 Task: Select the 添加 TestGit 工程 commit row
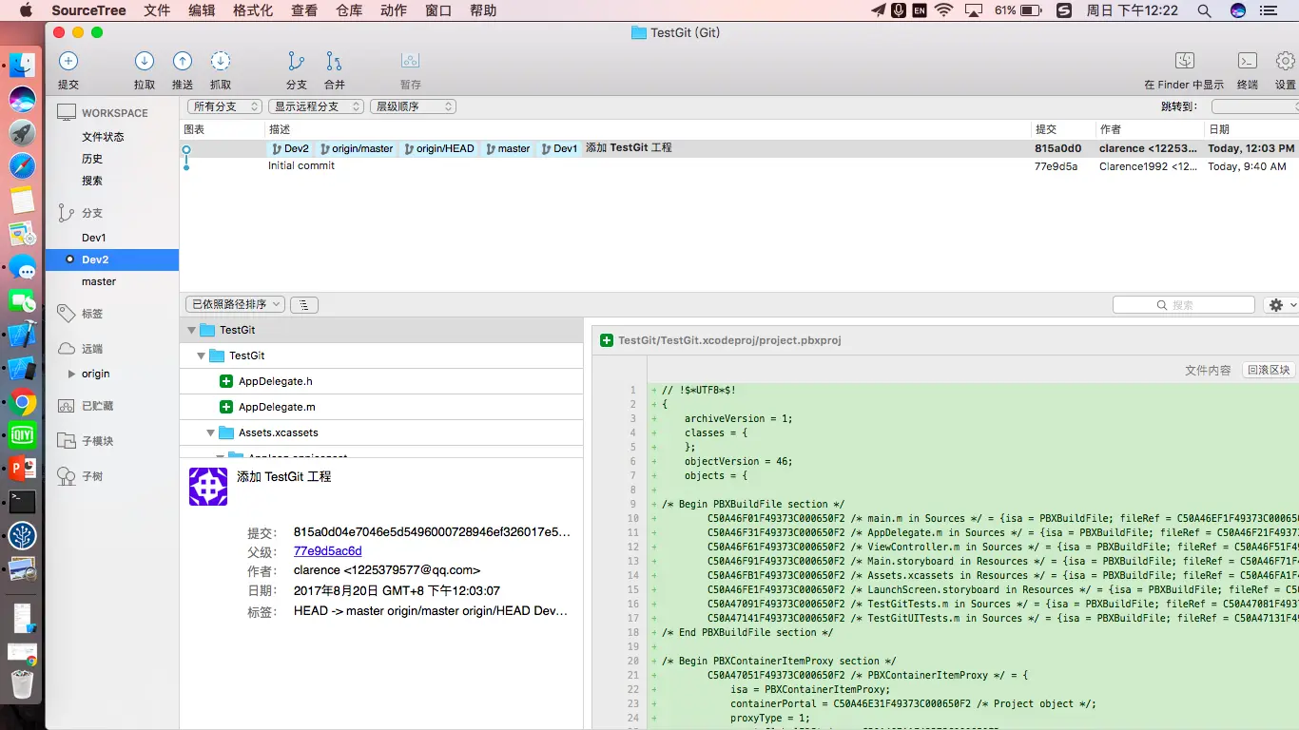(x=739, y=148)
